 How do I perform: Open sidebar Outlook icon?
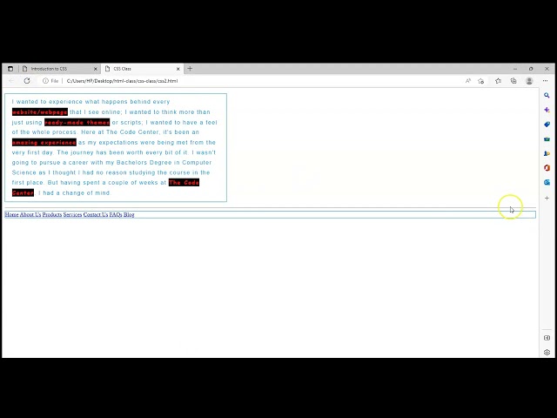[547, 182]
